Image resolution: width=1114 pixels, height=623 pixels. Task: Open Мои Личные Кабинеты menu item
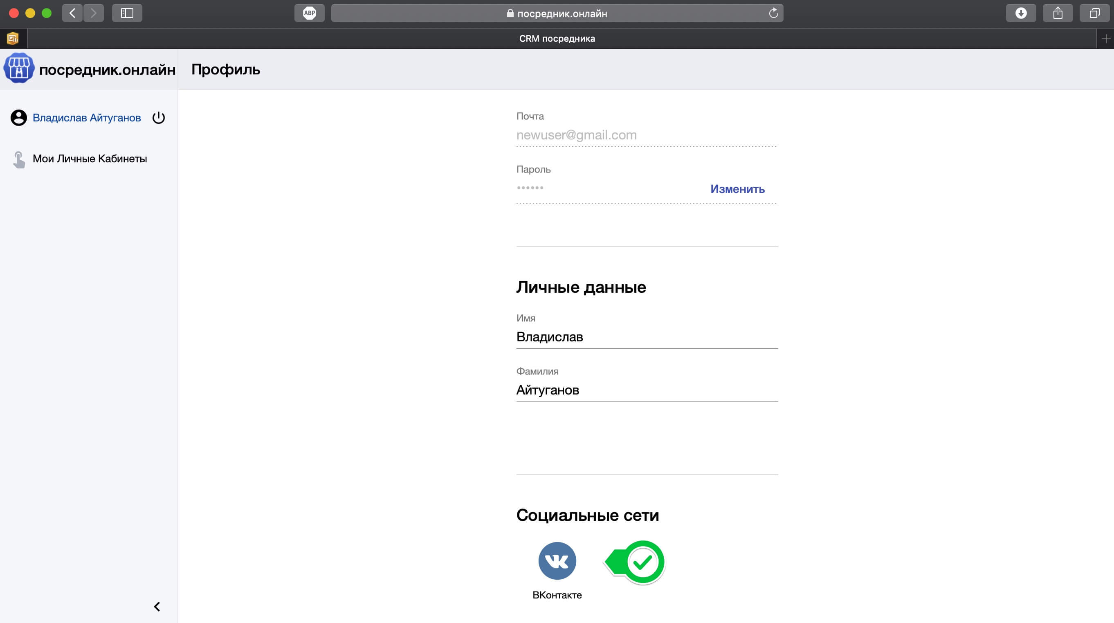click(90, 159)
